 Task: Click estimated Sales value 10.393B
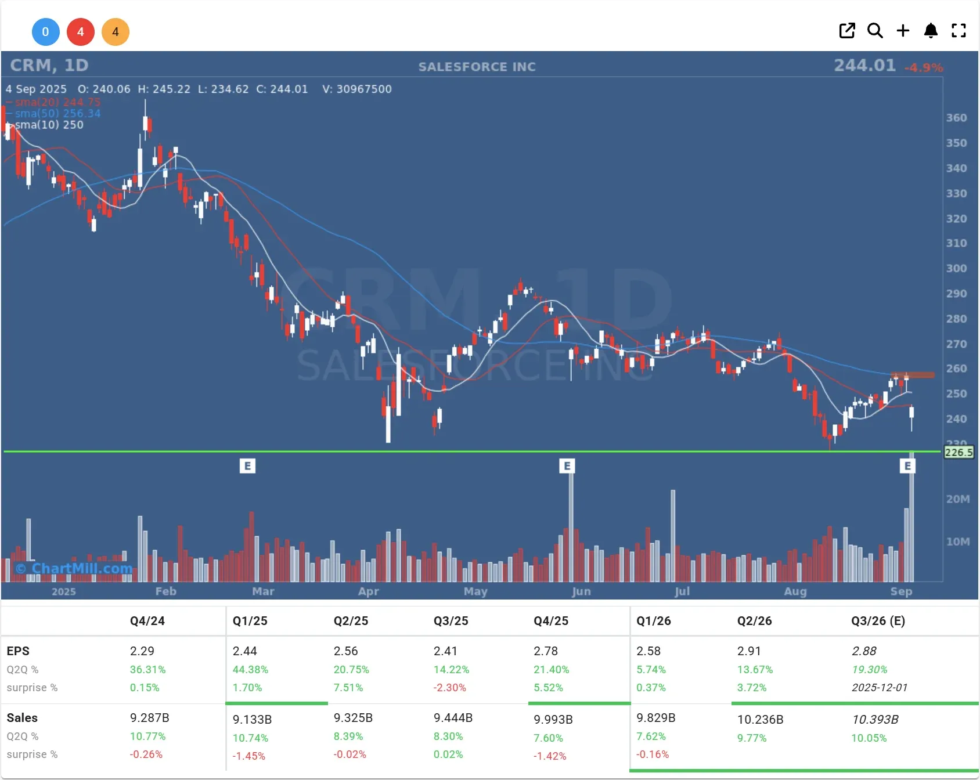(x=875, y=720)
